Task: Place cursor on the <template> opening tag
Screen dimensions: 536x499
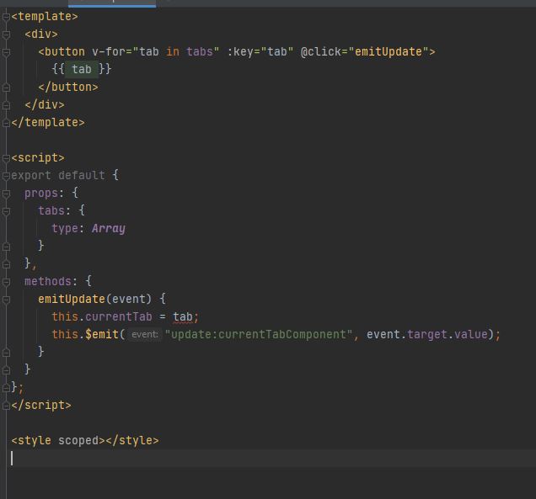Action: [45, 16]
